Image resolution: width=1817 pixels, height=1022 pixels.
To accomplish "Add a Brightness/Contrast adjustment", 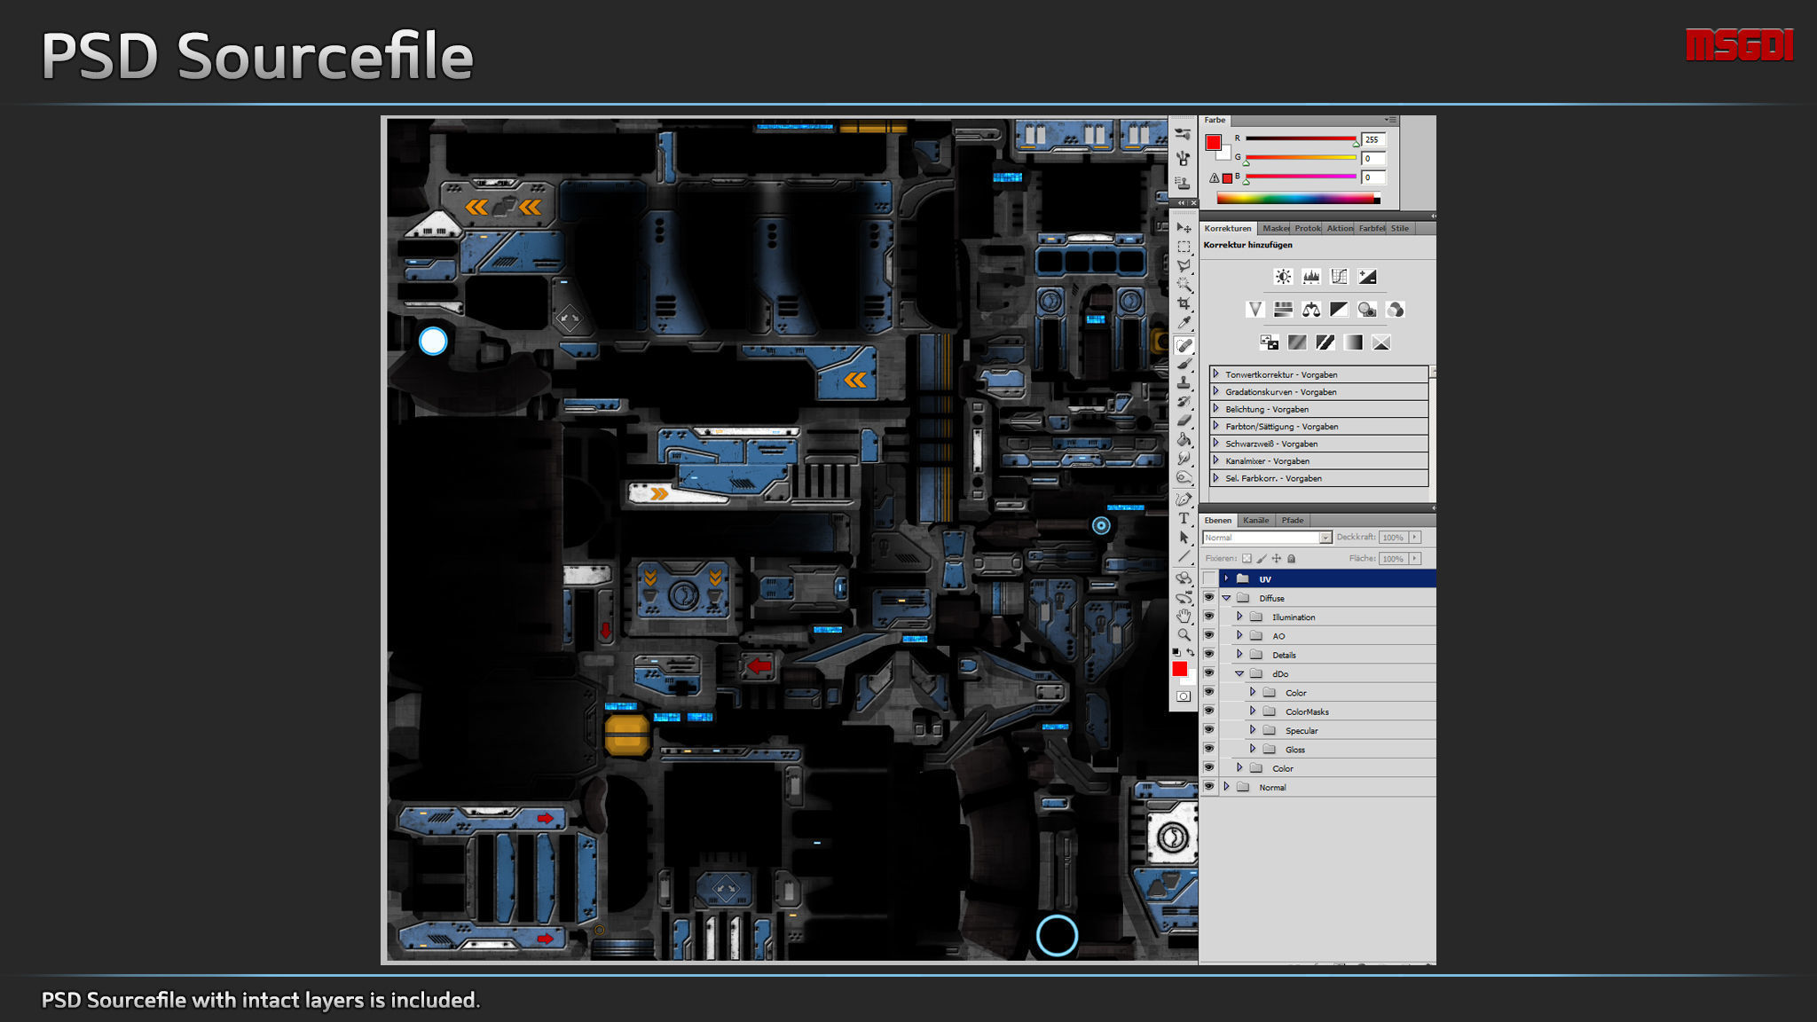I will click(x=1283, y=277).
